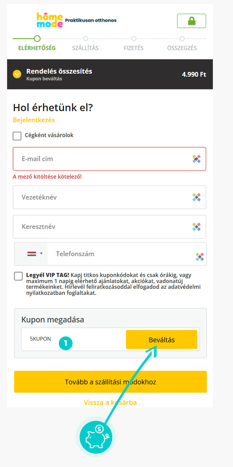This screenshot has width=233, height=467.
Task: Click the teal number 1 badge
Action: pyautogui.click(x=66, y=343)
